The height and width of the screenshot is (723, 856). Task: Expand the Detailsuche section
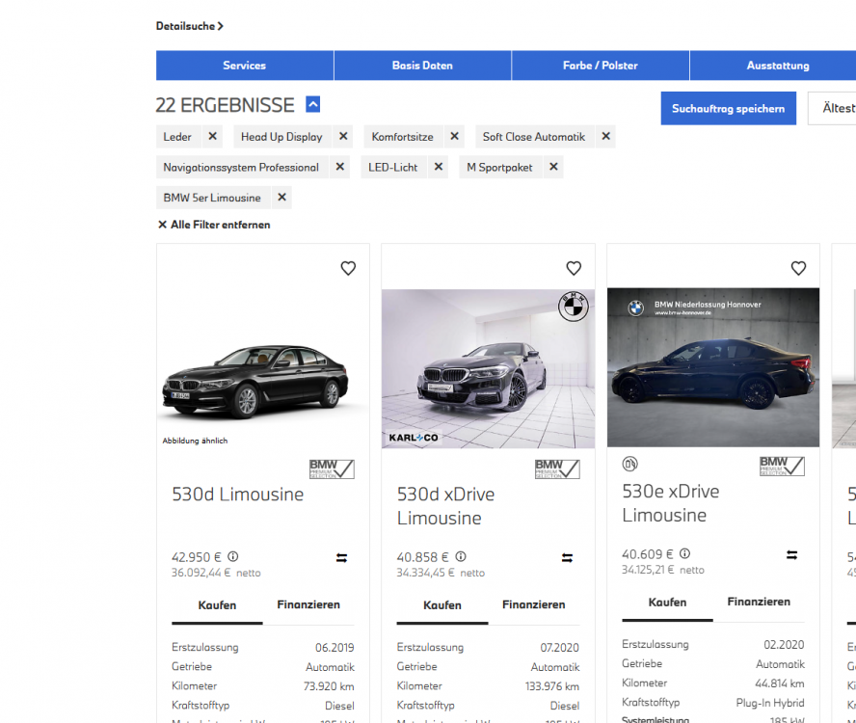(190, 26)
